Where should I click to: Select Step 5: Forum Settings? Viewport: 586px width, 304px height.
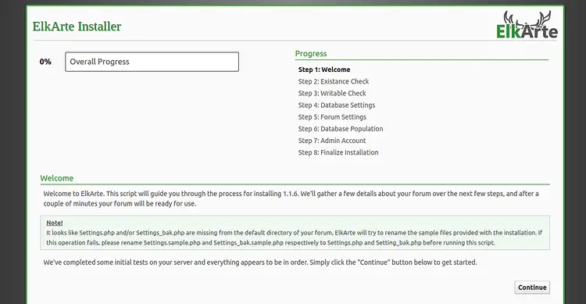click(x=332, y=117)
